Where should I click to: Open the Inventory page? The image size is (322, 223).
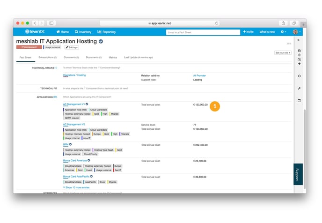83,32
